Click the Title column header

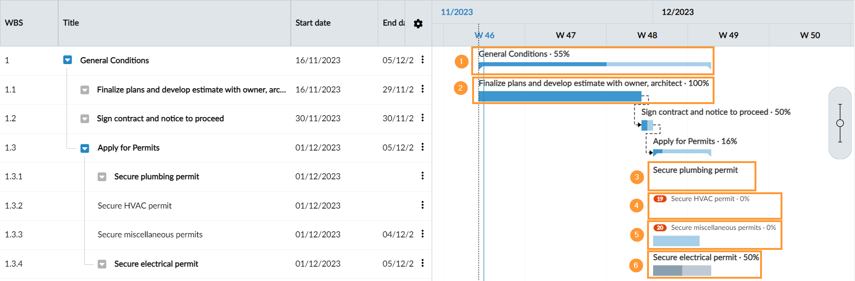tap(71, 23)
